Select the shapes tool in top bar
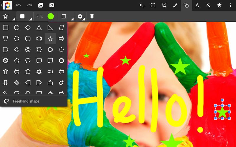This screenshot has height=147, width=236. click(186, 5)
